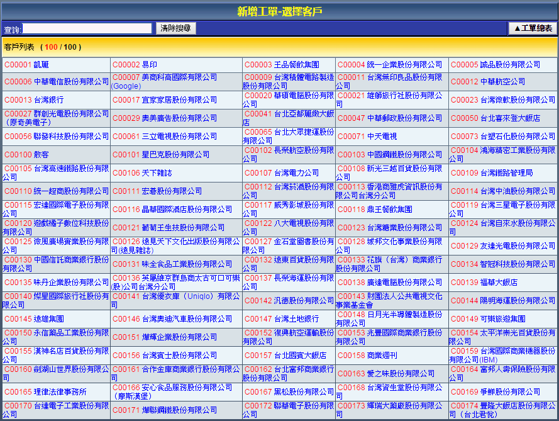Choose C00118 鼎王餐飲集團
Screen dimensions: 559x421
pyautogui.click(x=375, y=210)
